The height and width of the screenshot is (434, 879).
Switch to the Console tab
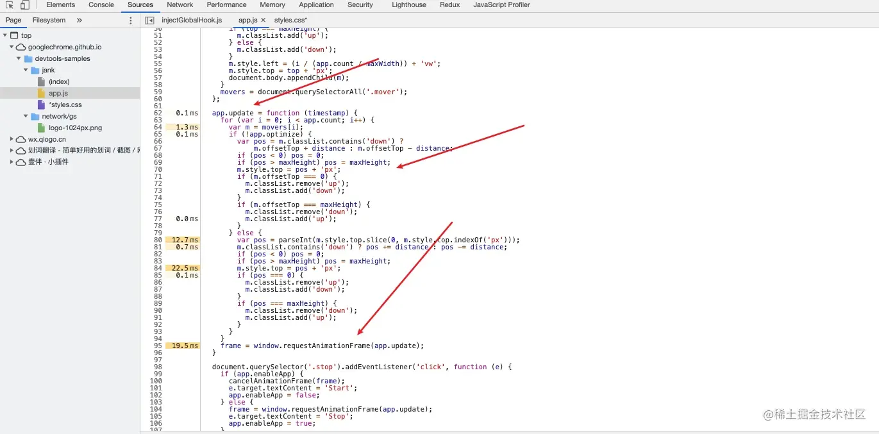101,5
